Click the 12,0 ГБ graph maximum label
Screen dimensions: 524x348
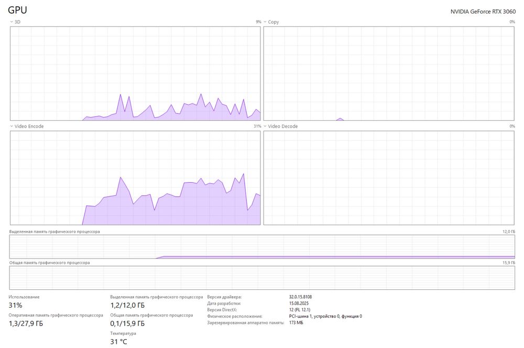click(509, 231)
